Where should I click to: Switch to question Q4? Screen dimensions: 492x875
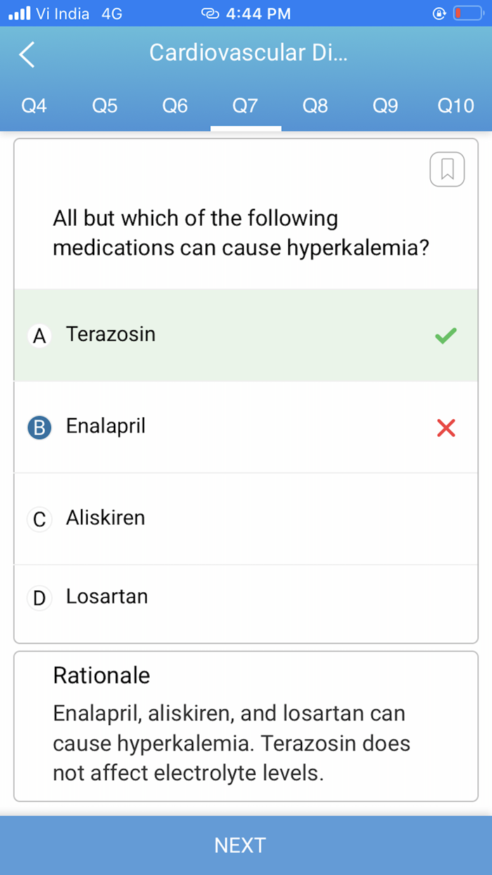click(34, 106)
